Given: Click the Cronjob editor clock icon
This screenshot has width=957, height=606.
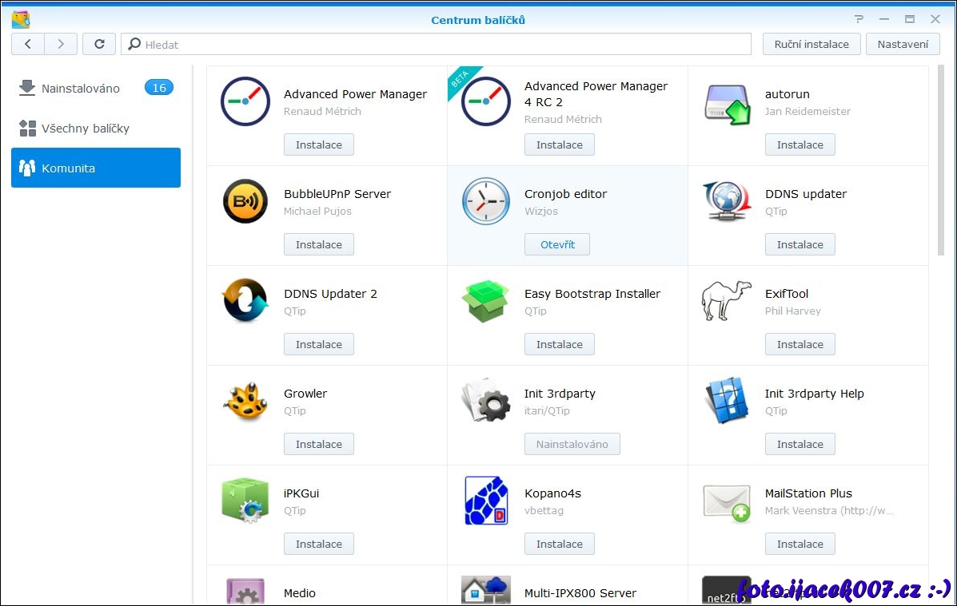Looking at the screenshot, I should pos(486,201).
